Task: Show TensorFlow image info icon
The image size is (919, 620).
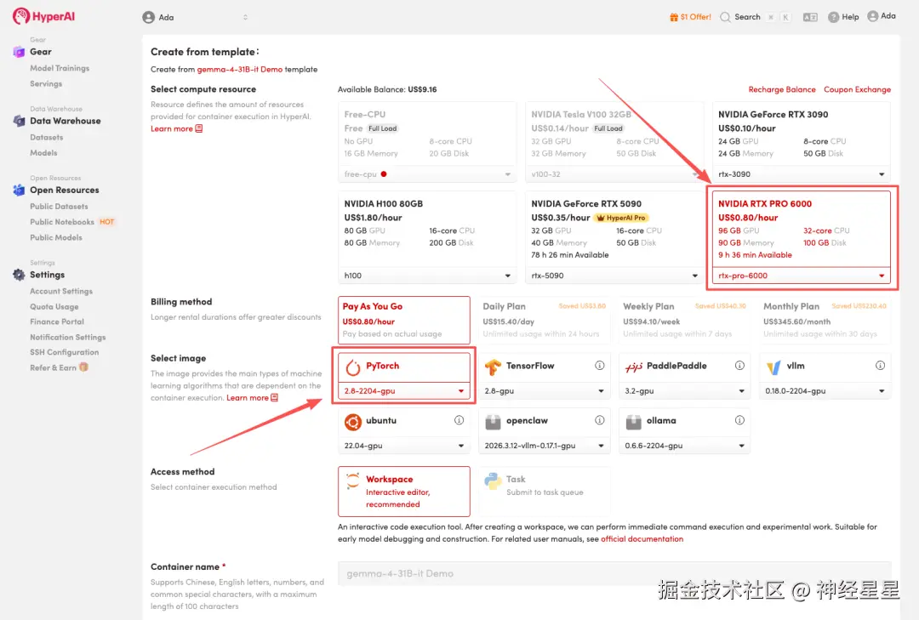Action: [600, 365]
